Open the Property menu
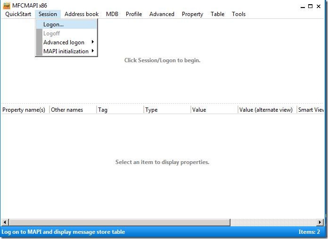This screenshot has width=328, height=239. click(192, 14)
